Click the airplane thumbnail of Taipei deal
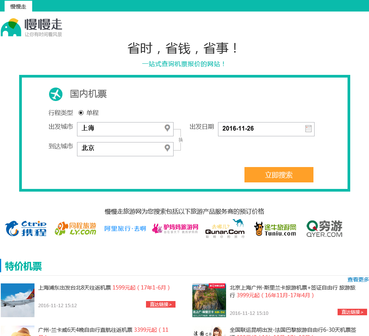 tap(18, 300)
